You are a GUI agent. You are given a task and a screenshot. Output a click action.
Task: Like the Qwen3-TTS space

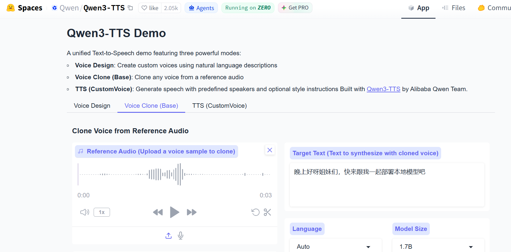pyautogui.click(x=150, y=8)
